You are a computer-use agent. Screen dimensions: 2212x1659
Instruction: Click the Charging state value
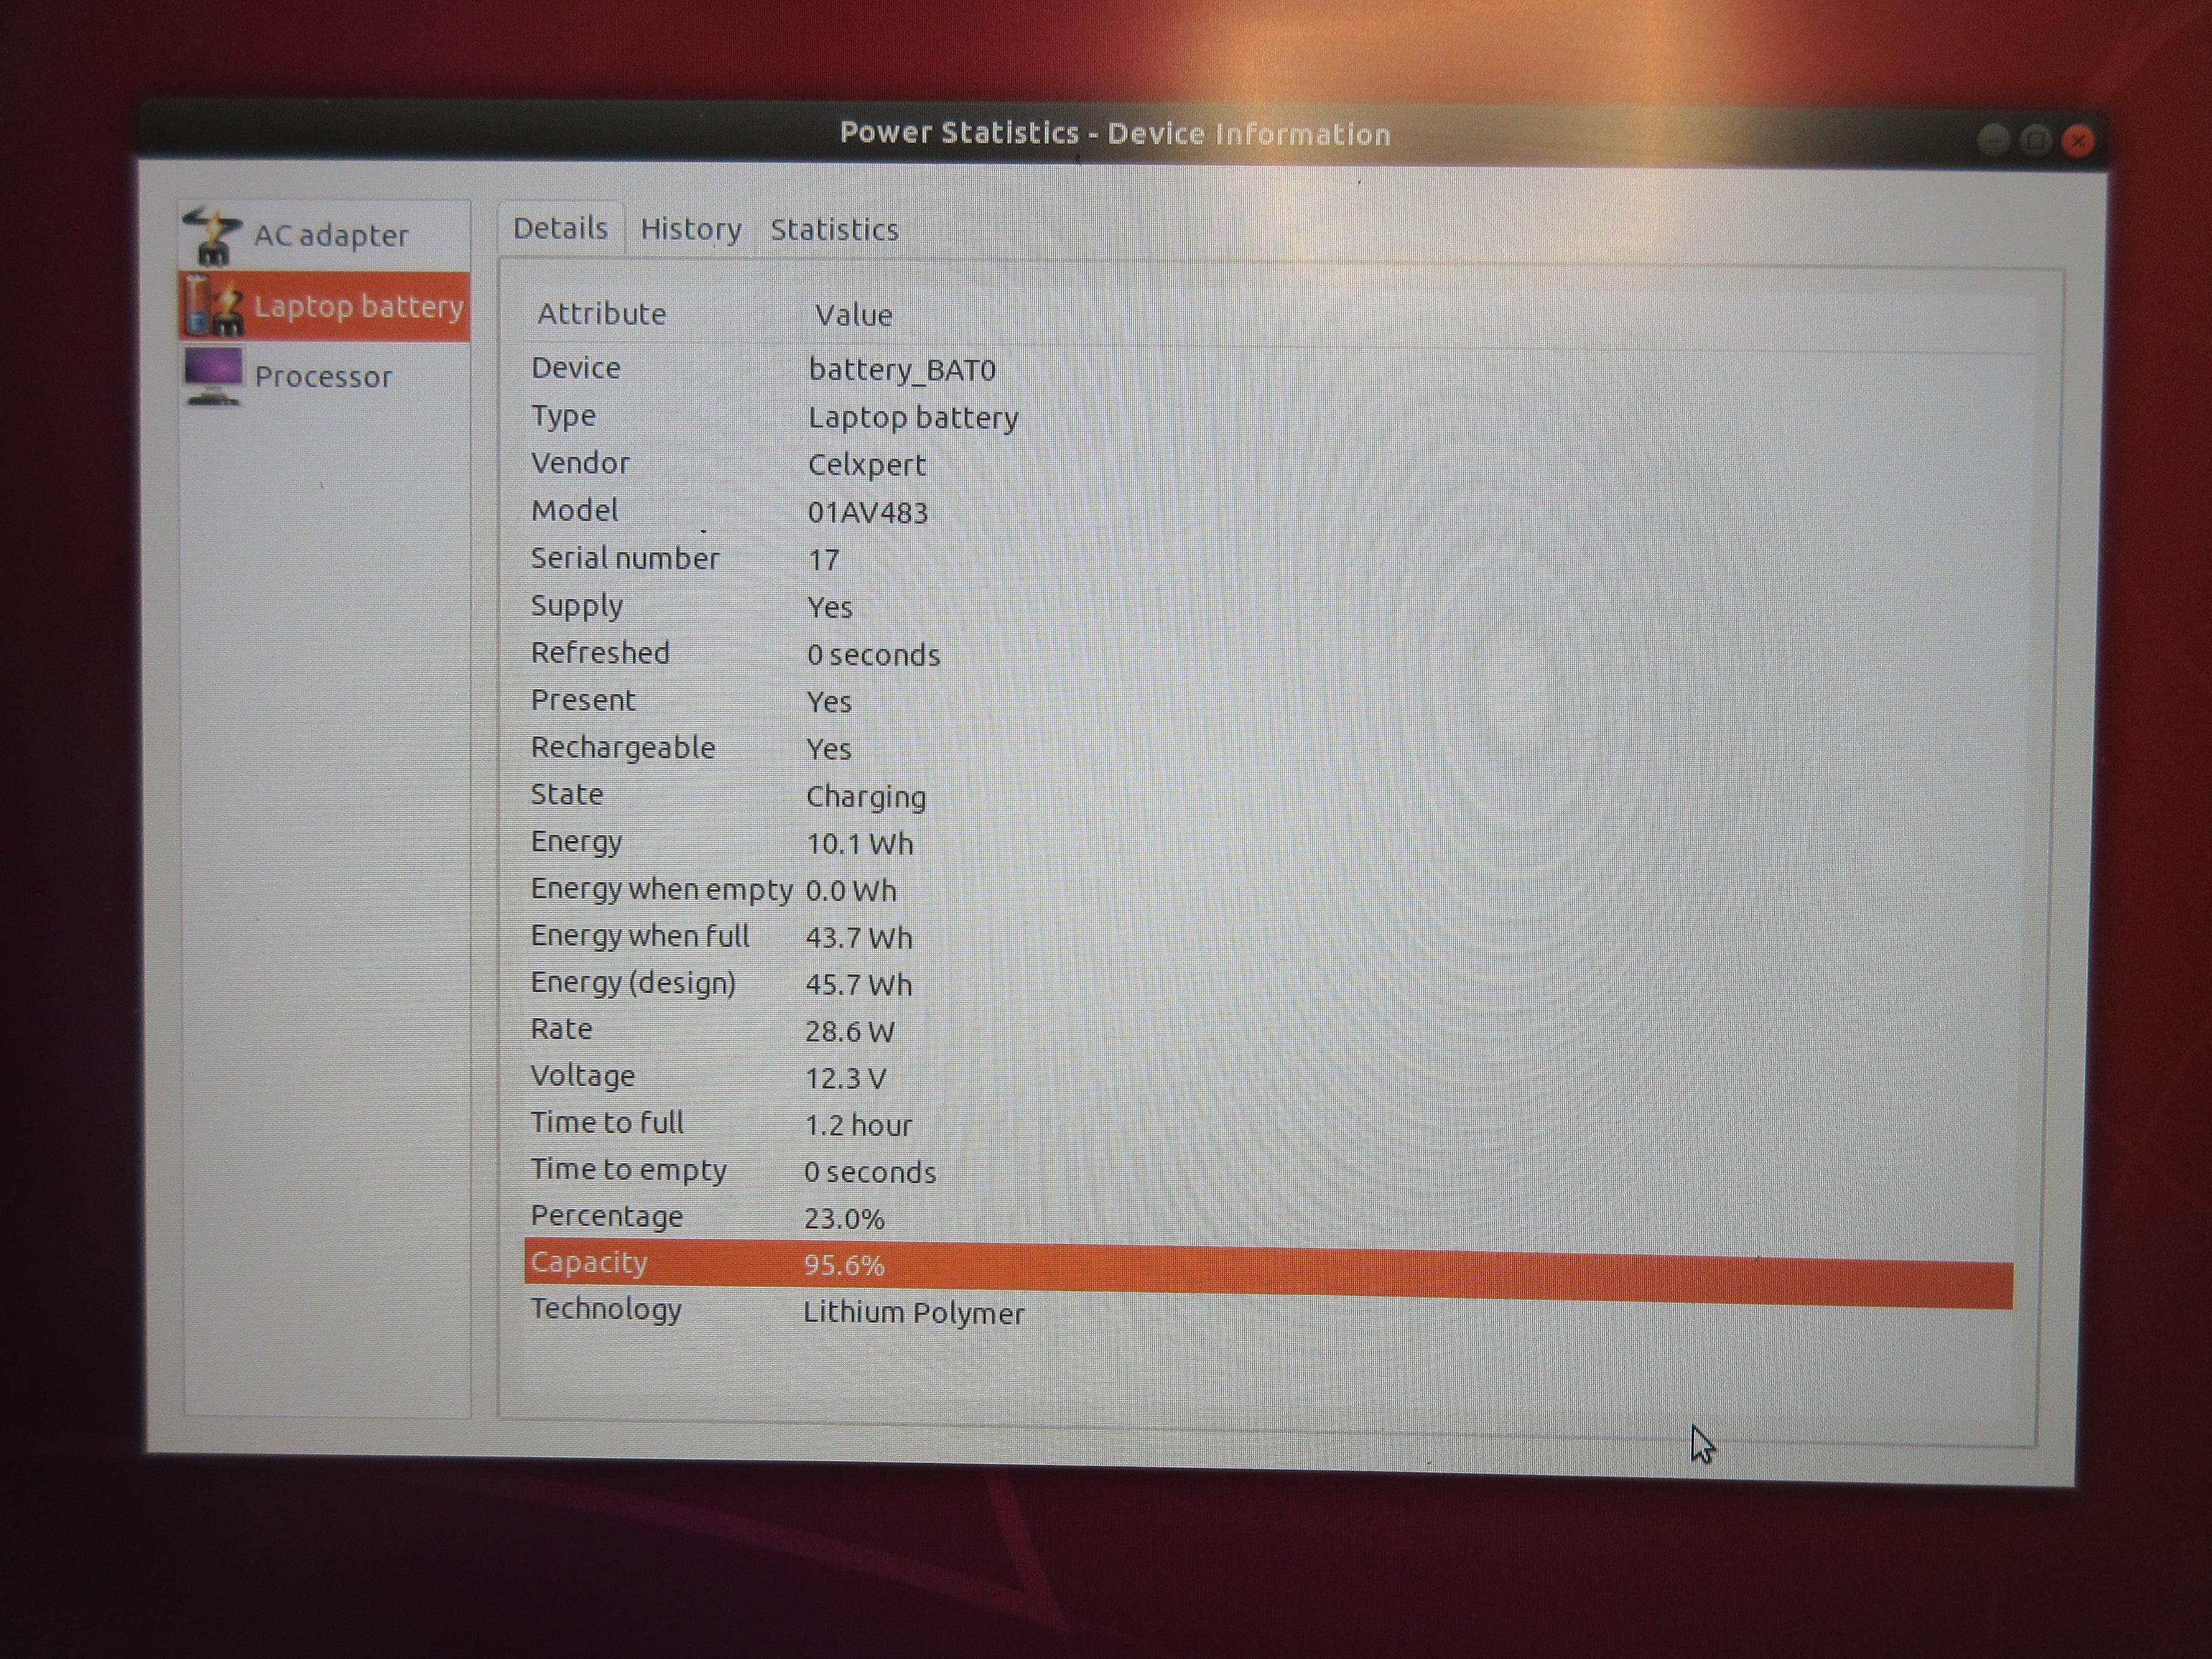[866, 798]
